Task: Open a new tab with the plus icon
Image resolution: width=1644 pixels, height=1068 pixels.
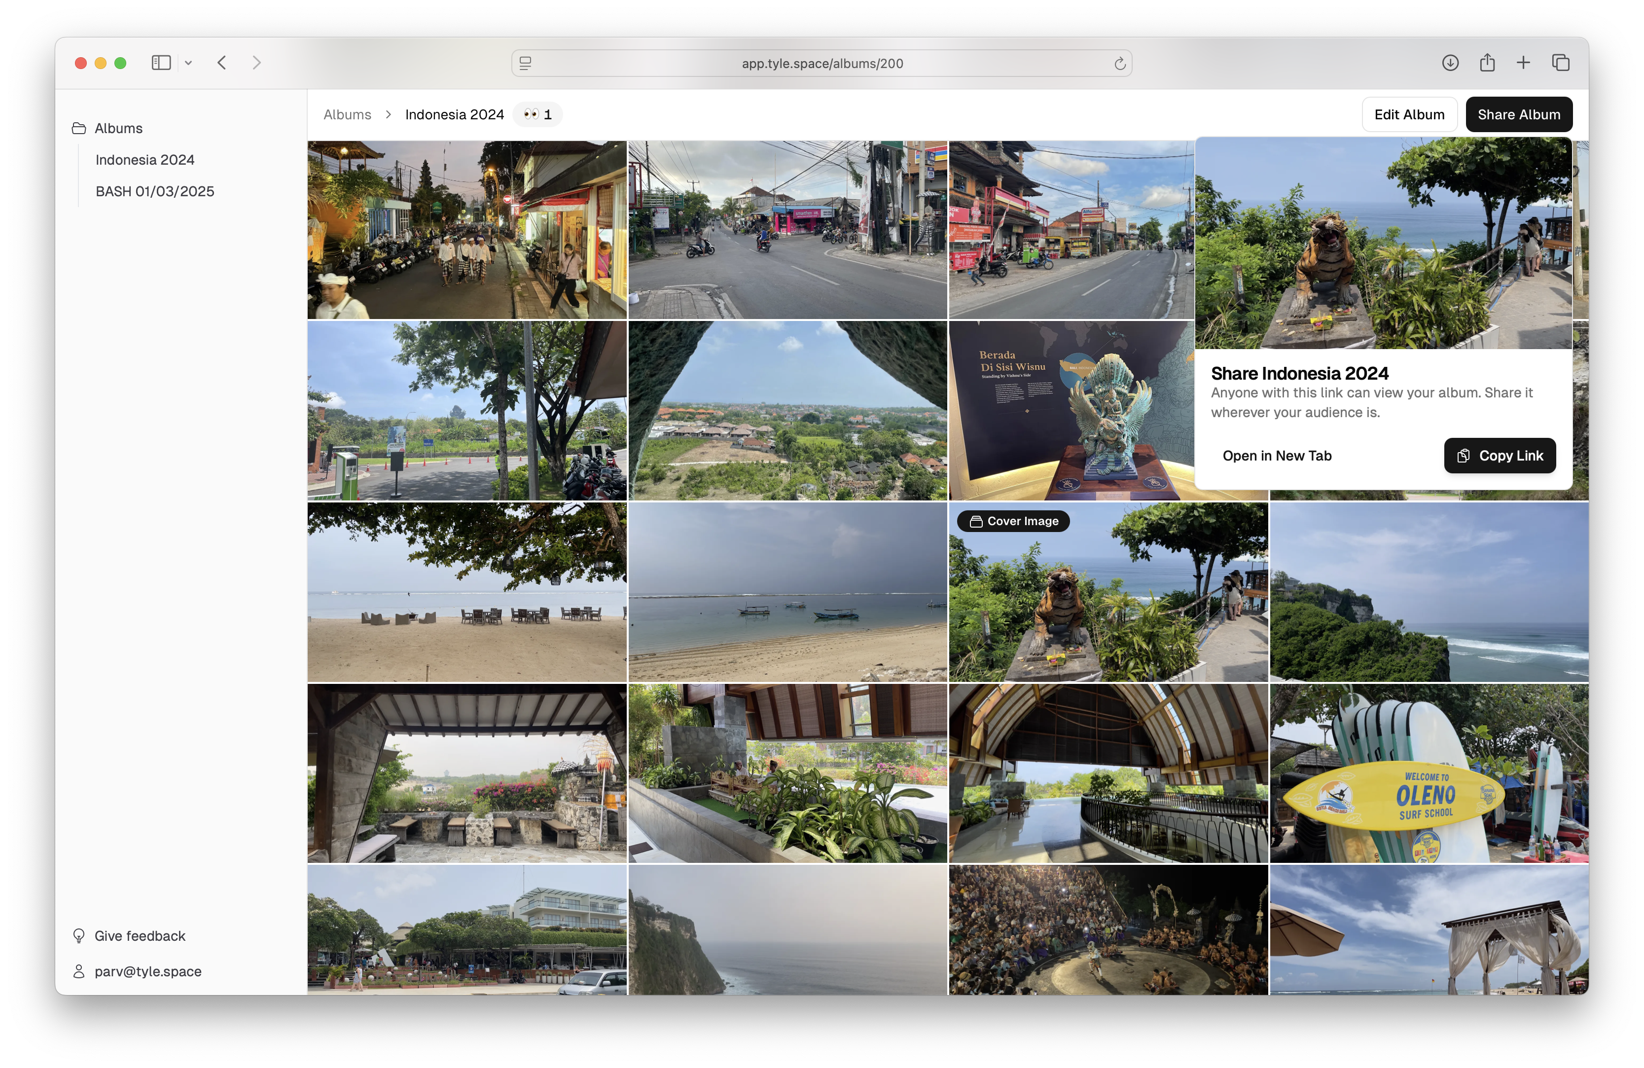Action: (x=1523, y=63)
